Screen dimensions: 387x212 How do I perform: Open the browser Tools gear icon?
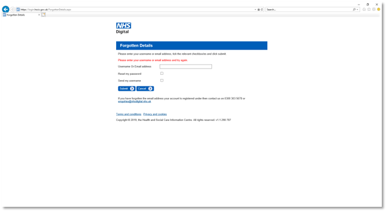(x=374, y=9)
